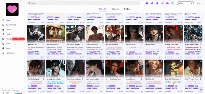Open three-dot menu on Son shares shower

pyautogui.click(x=102, y=45)
